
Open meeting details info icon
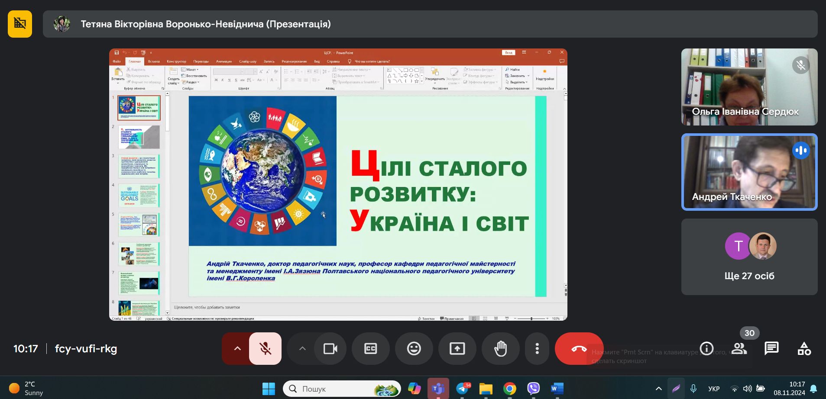tap(706, 348)
